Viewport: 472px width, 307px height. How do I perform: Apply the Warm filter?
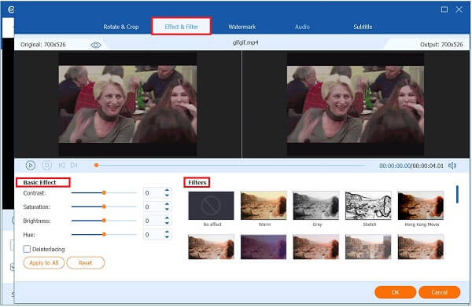pos(264,206)
